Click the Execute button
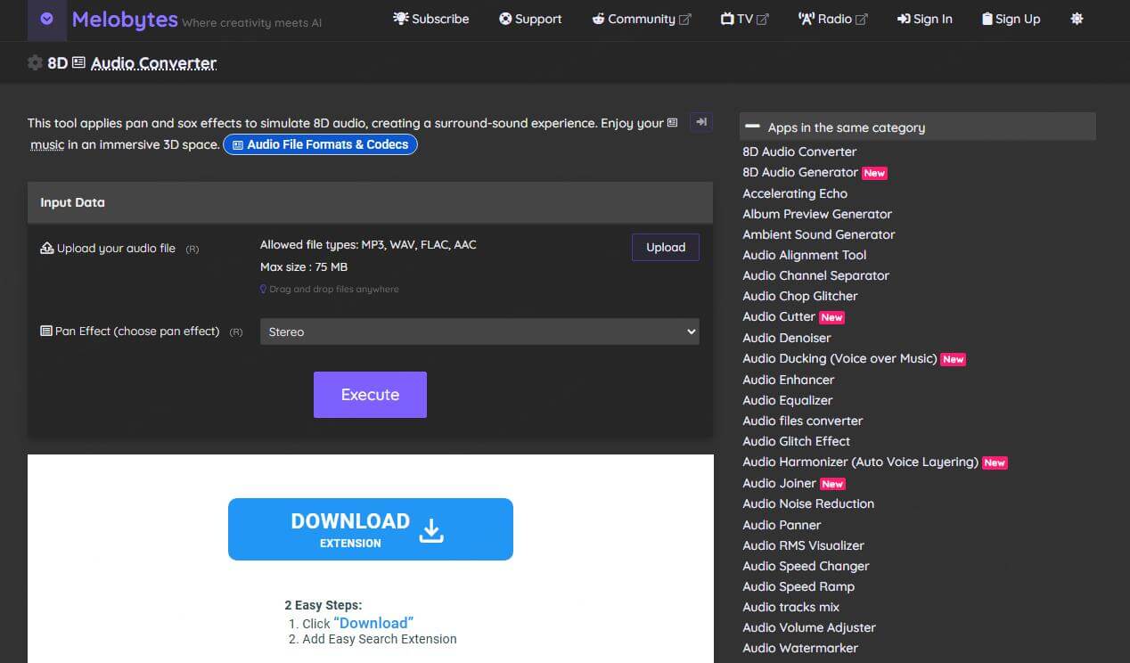Viewport: 1130px width, 663px height. click(370, 395)
